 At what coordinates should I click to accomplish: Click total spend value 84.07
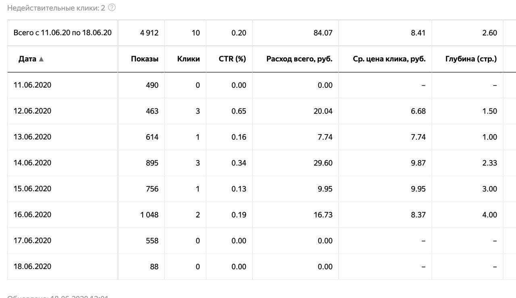323,33
